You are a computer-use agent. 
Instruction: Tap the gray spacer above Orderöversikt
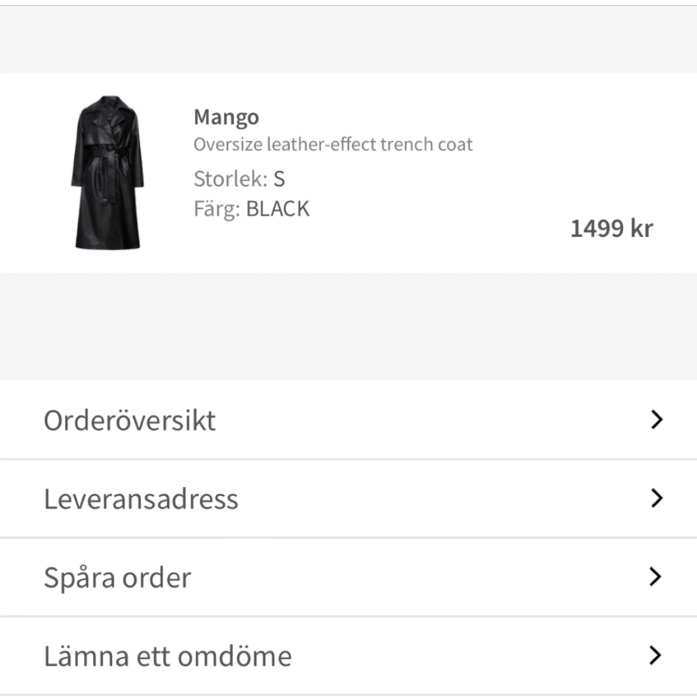point(348,327)
